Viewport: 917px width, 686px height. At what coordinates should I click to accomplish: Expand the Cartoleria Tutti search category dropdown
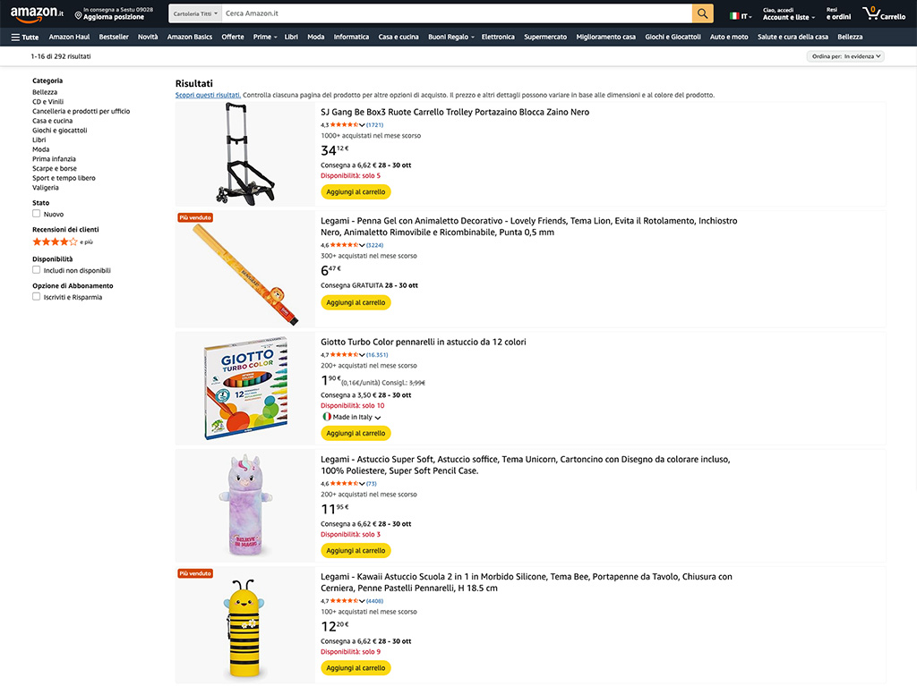[195, 14]
